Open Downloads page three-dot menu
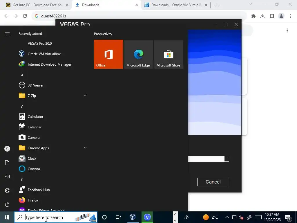The height and width of the screenshot is (223, 297). [x=287, y=30]
